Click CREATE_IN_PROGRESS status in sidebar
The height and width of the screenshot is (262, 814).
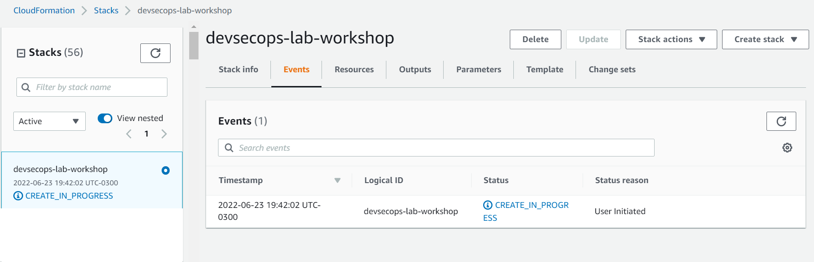tap(69, 196)
